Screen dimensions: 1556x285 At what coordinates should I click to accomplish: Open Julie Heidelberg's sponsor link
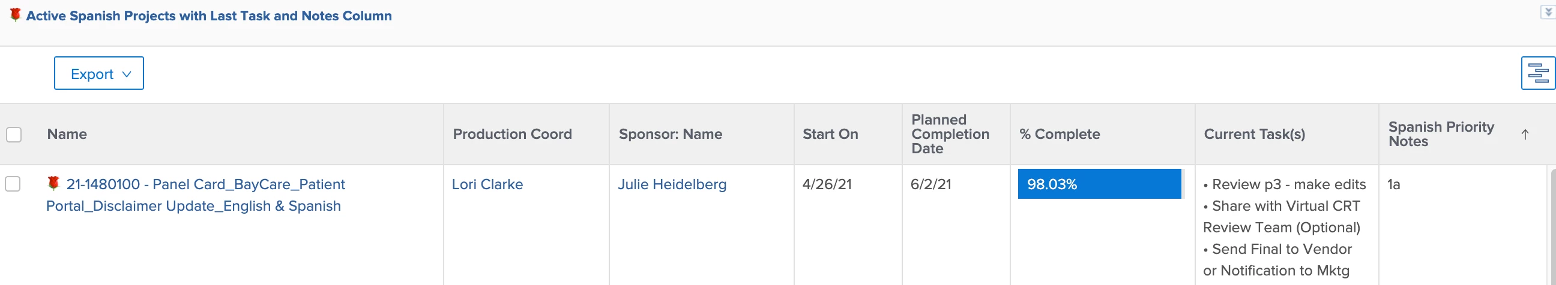click(x=672, y=184)
